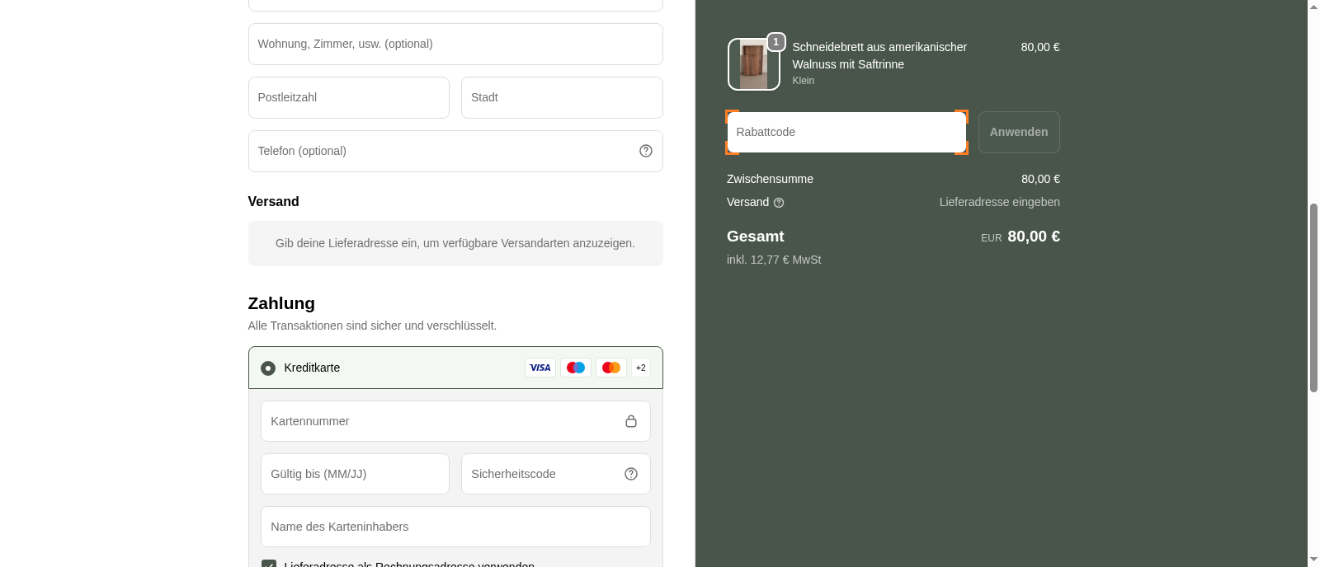Click the phone field help icon

click(646, 151)
